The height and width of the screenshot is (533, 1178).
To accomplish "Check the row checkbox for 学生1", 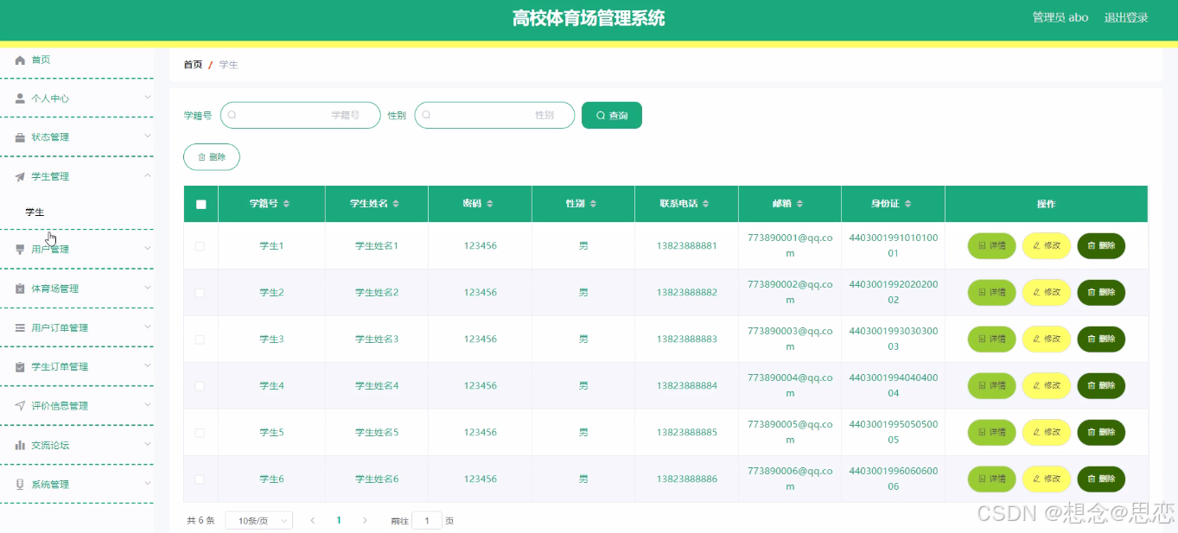I will point(201,246).
